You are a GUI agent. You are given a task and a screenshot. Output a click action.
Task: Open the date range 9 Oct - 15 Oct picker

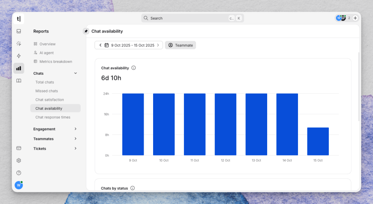[133, 45]
